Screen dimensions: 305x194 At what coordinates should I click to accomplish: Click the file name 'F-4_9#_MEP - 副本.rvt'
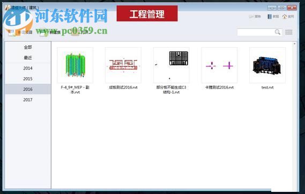[75, 89]
